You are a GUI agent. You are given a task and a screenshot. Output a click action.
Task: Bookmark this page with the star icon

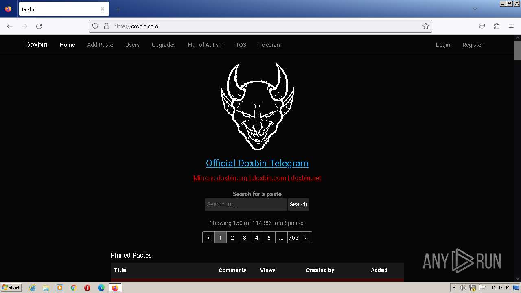point(426,26)
